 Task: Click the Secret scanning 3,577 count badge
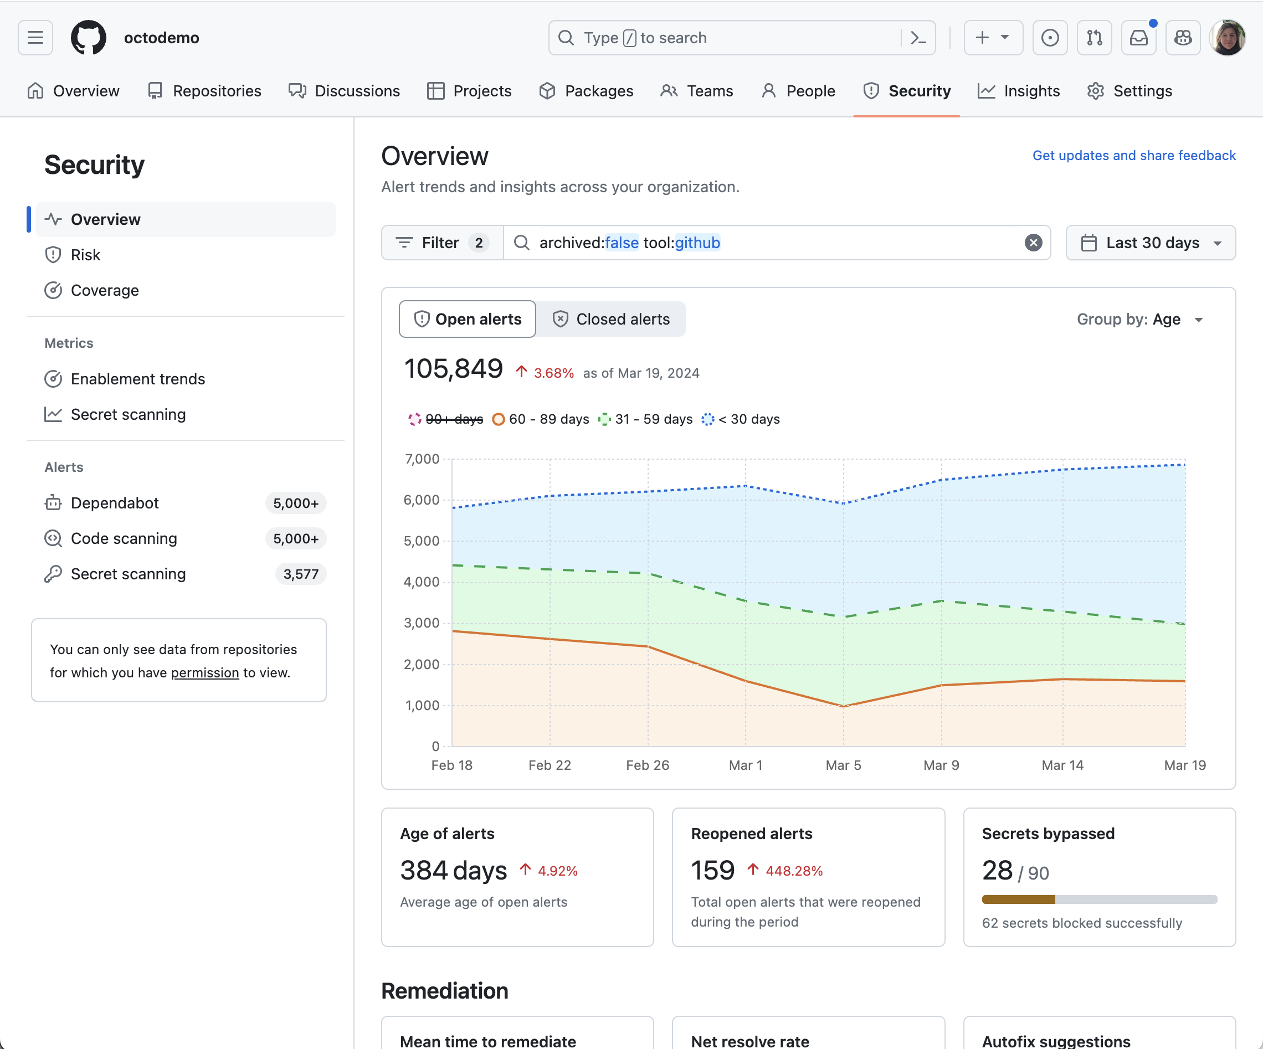click(301, 574)
